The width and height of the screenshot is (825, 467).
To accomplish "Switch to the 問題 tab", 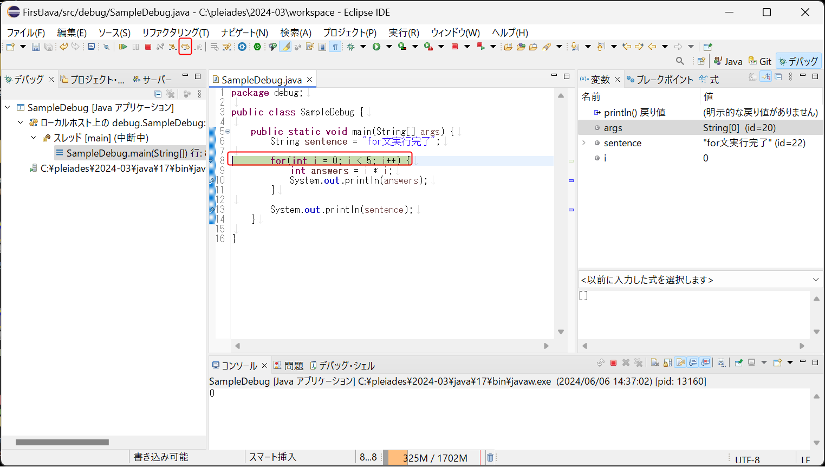I will pyautogui.click(x=288, y=366).
